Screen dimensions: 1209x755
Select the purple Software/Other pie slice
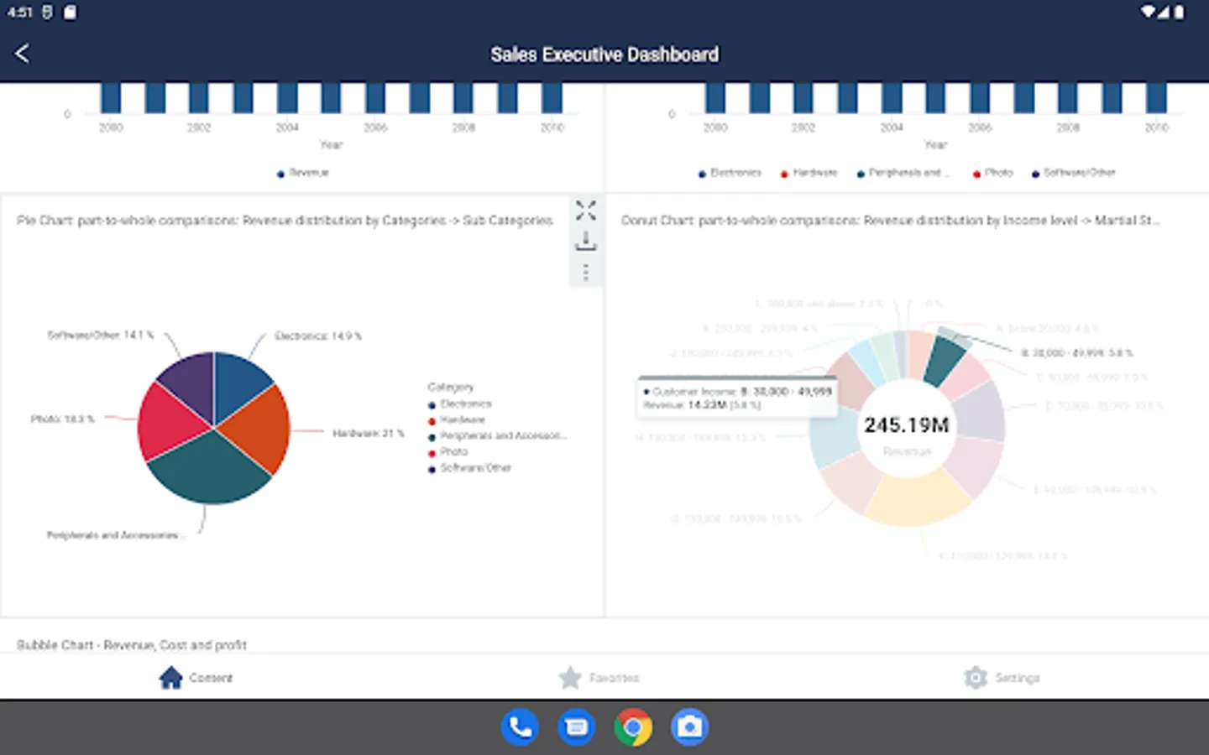191,383
